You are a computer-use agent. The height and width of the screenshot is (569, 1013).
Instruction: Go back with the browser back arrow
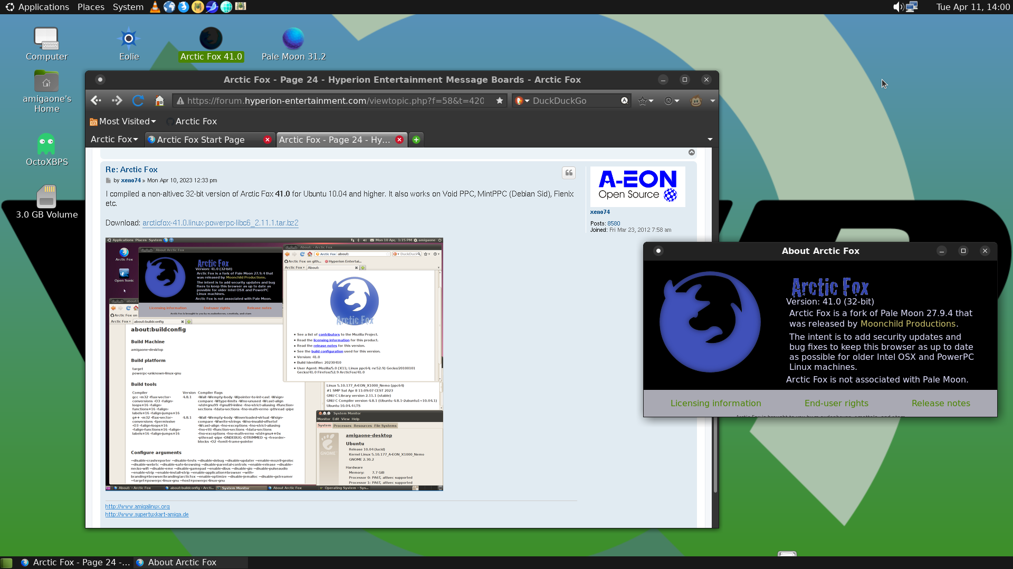[95, 101]
